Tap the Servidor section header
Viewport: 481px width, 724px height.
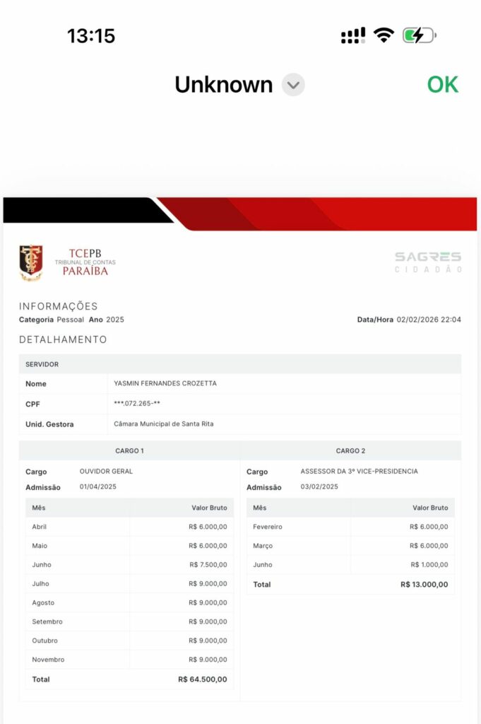coord(42,364)
